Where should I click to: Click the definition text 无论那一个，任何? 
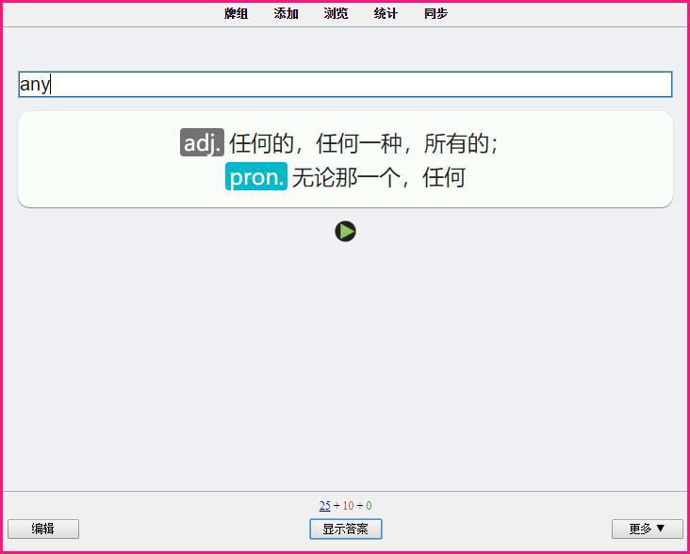tap(378, 177)
